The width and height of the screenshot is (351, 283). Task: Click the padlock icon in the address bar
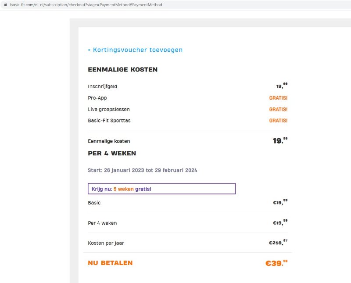click(x=6, y=4)
